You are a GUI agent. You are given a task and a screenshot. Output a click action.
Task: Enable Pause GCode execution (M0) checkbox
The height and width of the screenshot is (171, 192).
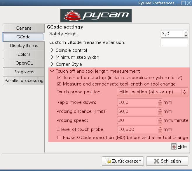(x=60, y=138)
